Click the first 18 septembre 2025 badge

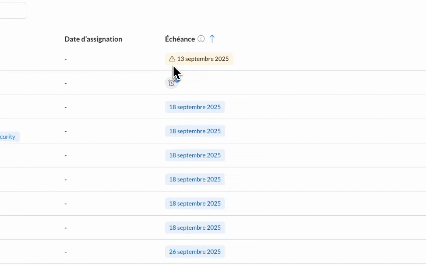[195, 107]
